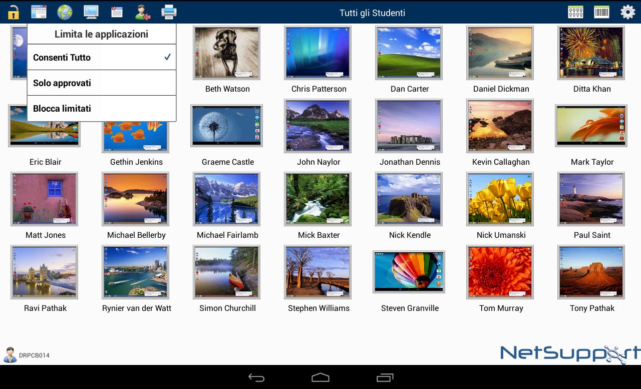Click the pinned note window icon

tap(117, 12)
